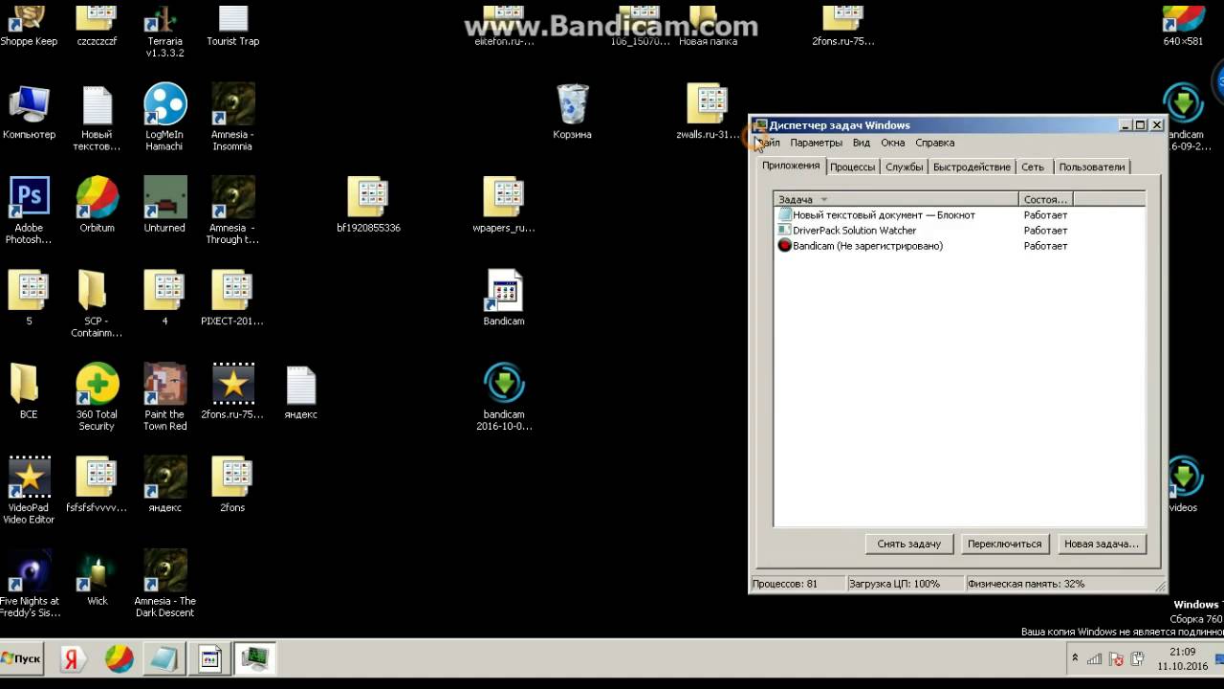This screenshot has width=1224, height=689.
Task: Select the Amnesia - Insomnia shortcut
Action: (x=232, y=118)
